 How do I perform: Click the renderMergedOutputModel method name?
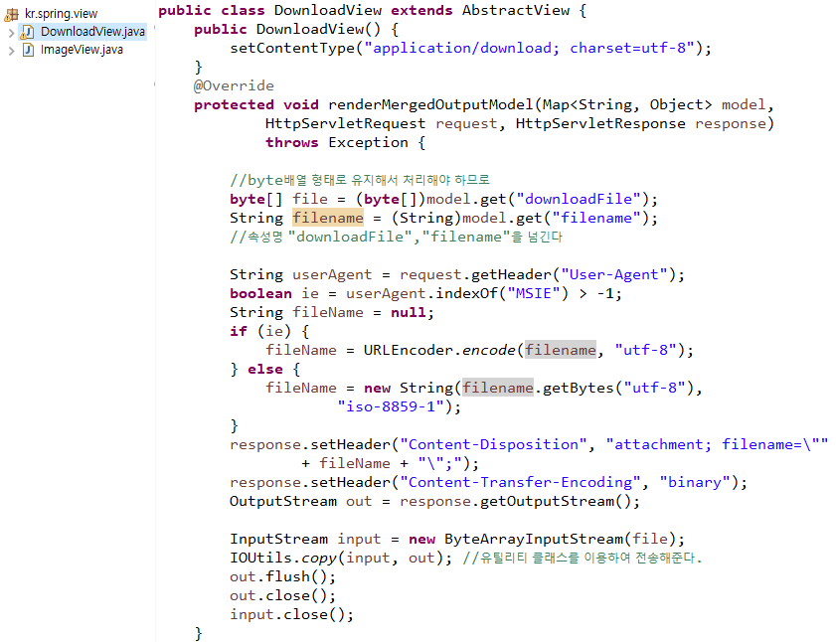(x=430, y=105)
